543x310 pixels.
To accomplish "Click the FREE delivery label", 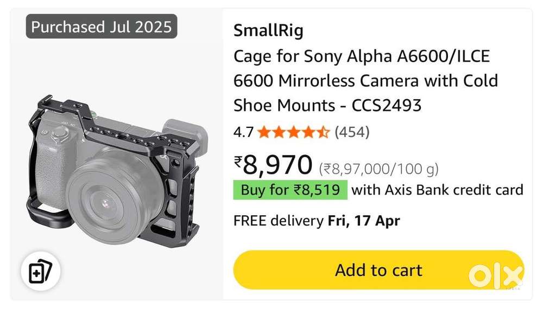I will click(278, 221).
